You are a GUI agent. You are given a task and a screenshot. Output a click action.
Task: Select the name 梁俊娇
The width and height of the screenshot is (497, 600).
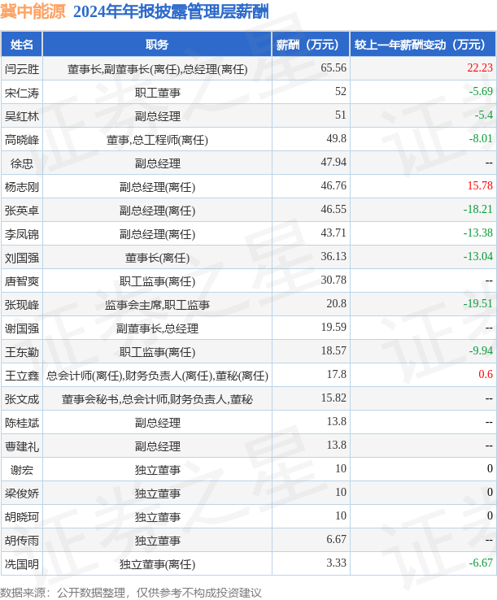22,493
